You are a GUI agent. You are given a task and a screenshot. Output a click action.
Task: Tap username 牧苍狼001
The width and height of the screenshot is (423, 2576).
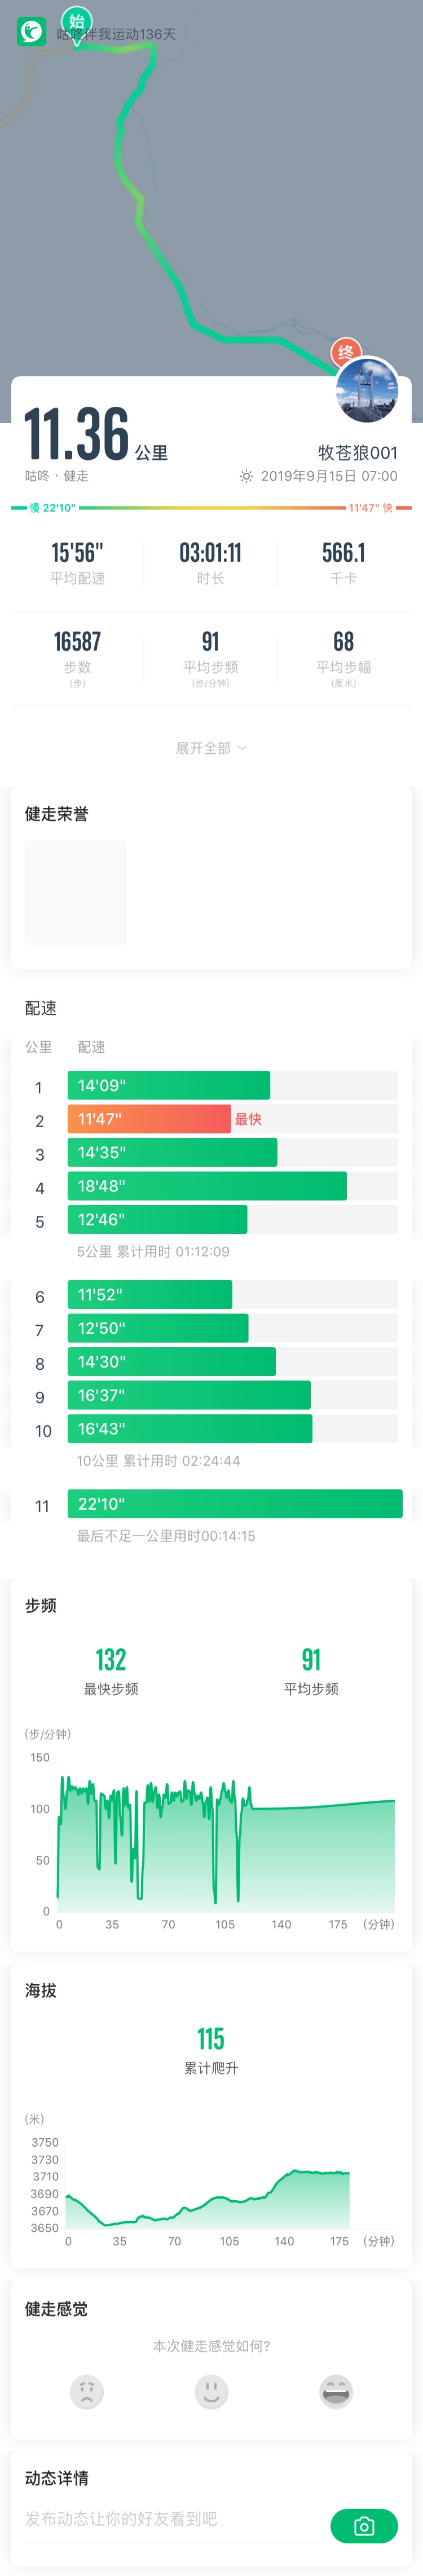pyautogui.click(x=358, y=452)
